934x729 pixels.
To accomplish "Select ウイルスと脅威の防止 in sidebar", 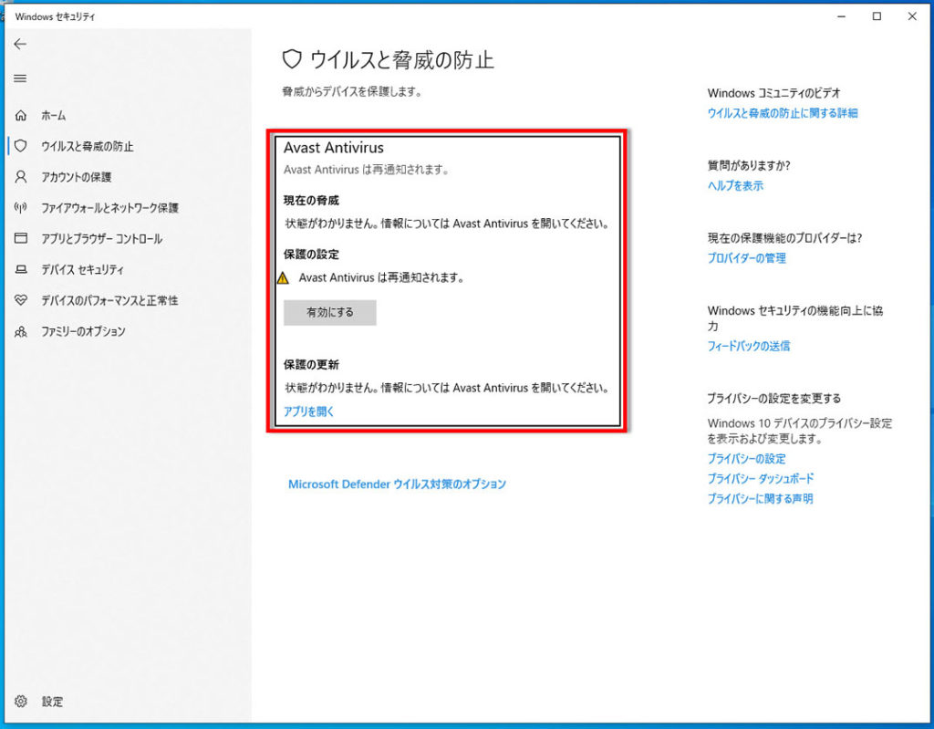I will [88, 146].
